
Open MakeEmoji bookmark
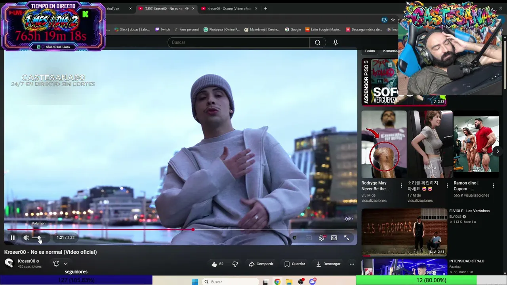point(262,29)
